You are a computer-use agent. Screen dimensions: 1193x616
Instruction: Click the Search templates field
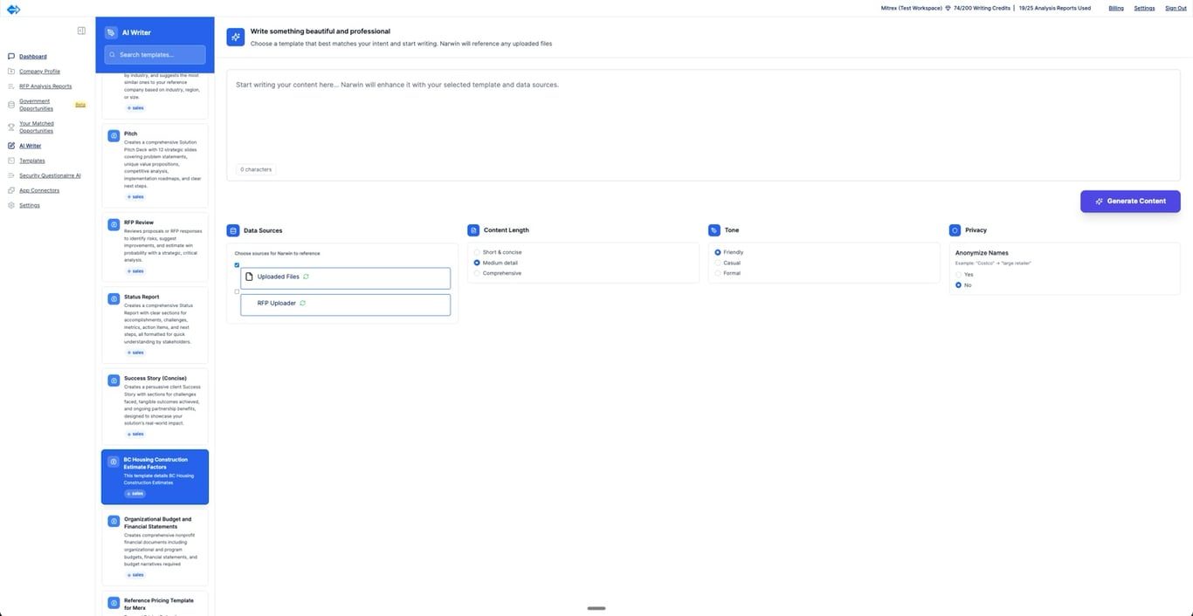(x=155, y=55)
